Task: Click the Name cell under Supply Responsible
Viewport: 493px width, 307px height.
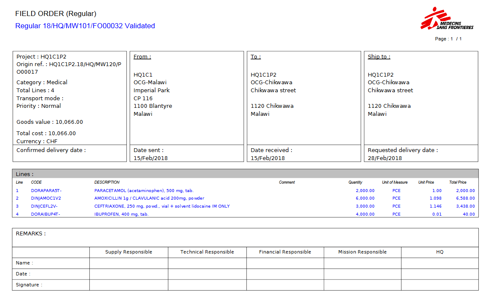Action: tap(128, 263)
